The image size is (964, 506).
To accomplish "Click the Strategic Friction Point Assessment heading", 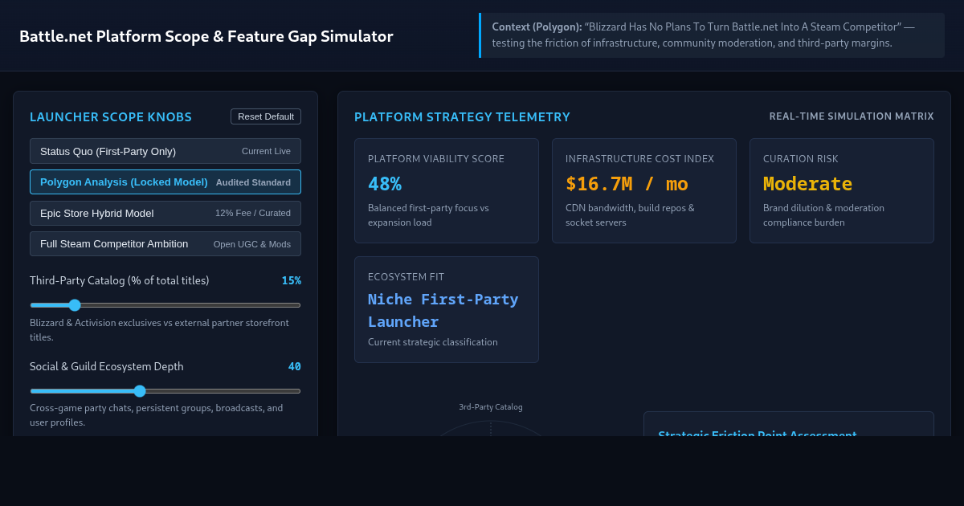I will (x=758, y=434).
